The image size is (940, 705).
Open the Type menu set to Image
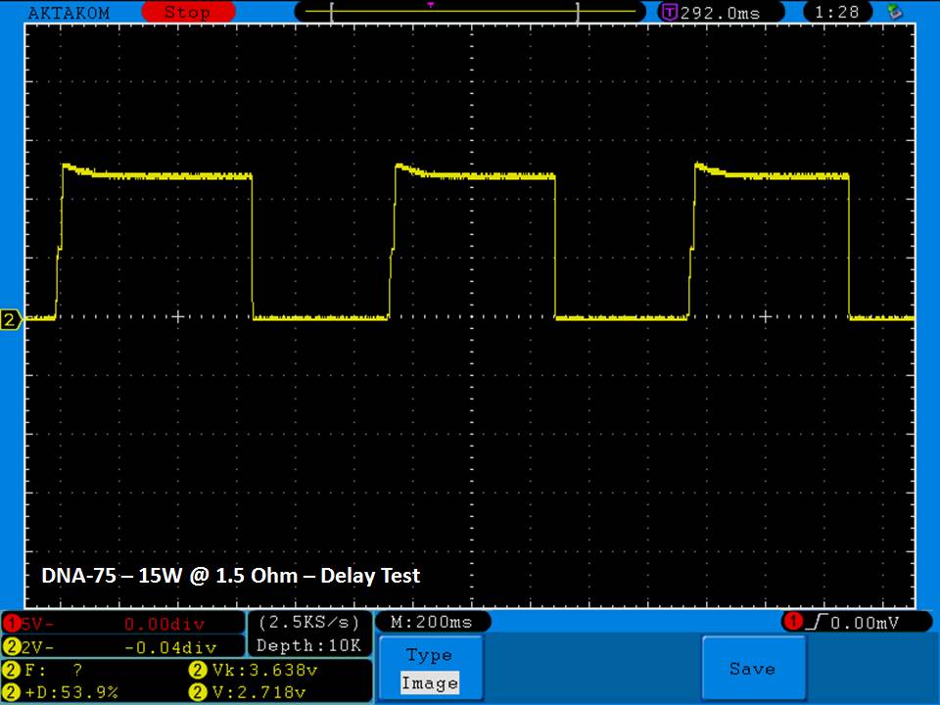coord(429,669)
